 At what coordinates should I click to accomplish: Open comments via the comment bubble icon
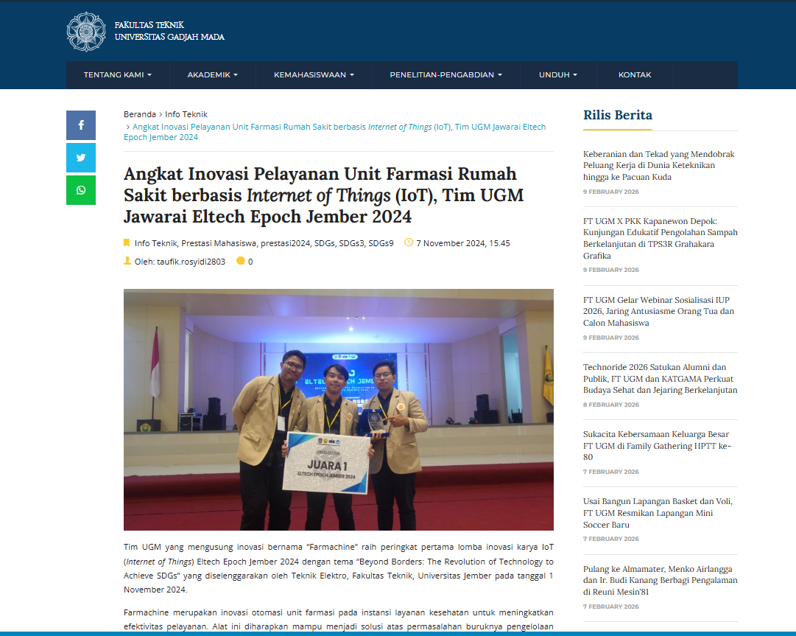(x=239, y=261)
